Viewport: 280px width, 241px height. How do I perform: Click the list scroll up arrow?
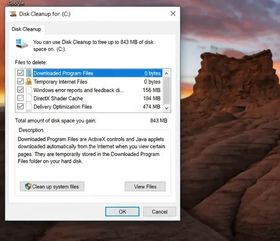point(167,73)
